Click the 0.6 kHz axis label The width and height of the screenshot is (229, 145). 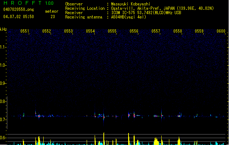coord(3,138)
